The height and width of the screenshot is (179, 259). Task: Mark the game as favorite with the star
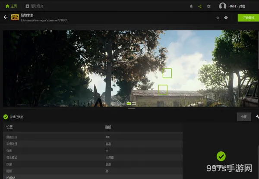218,18
